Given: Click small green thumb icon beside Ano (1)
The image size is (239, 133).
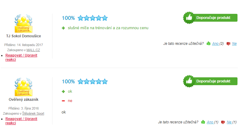Looking at the screenshot, I should (x=203, y=122).
